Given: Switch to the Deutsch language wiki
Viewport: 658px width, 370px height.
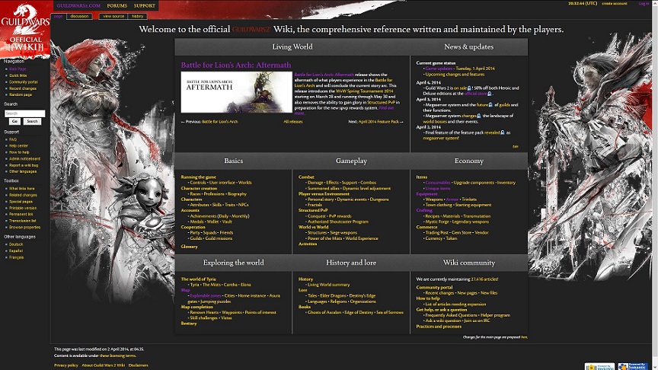Looking at the screenshot, I should (x=16, y=244).
